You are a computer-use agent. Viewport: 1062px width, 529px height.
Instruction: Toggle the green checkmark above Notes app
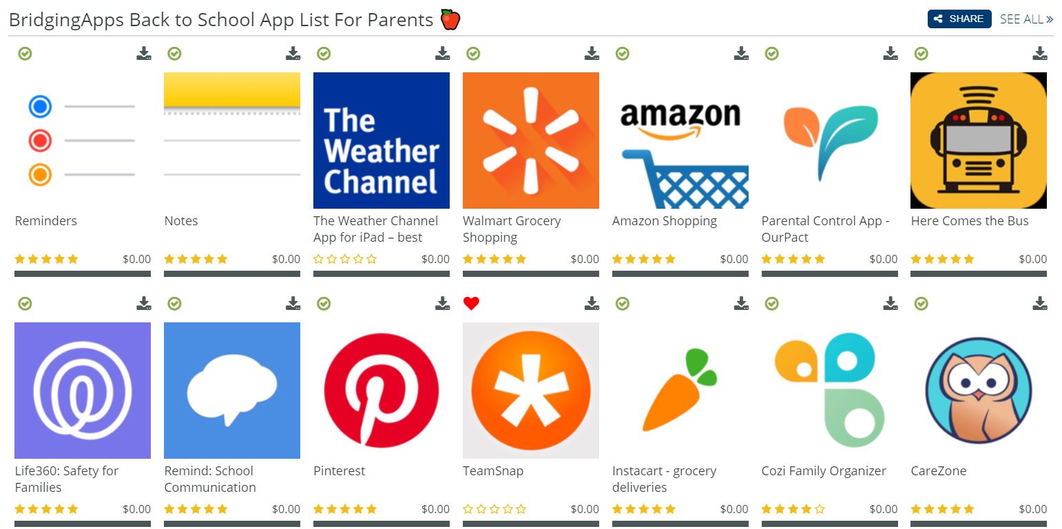[x=175, y=54]
